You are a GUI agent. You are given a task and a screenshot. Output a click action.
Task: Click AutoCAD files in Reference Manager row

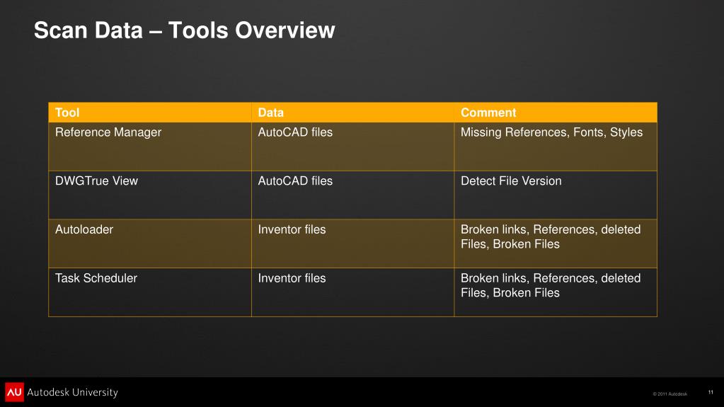click(x=295, y=132)
